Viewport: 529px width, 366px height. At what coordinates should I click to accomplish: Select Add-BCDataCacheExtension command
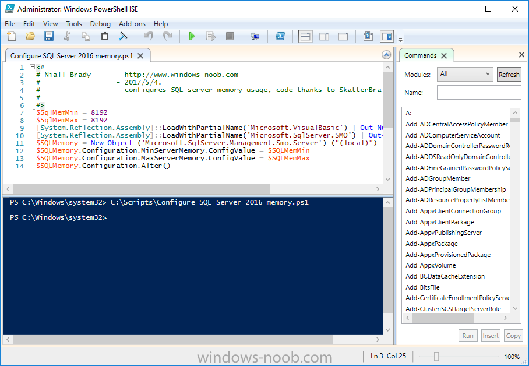click(445, 276)
